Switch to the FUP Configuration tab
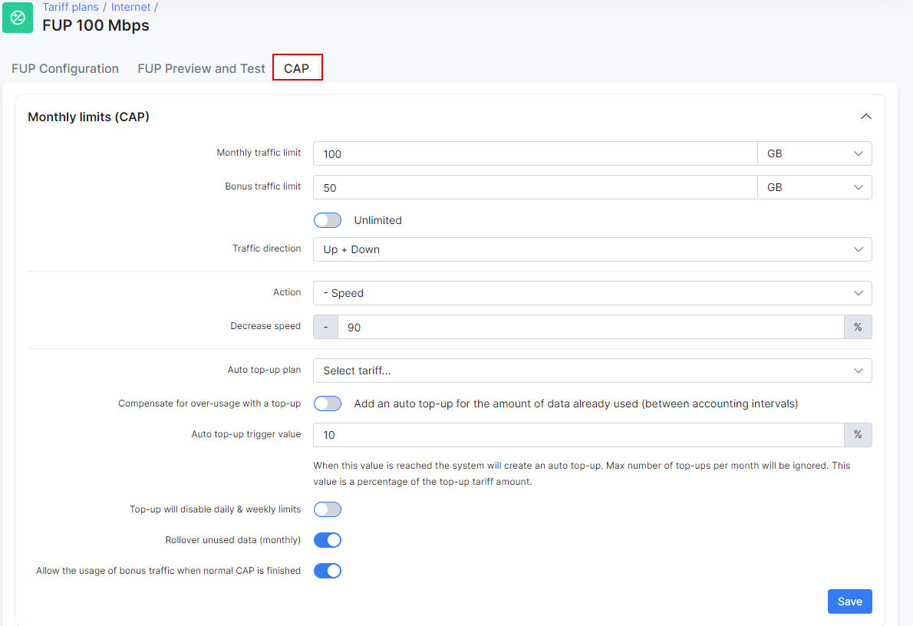 pyautogui.click(x=65, y=69)
